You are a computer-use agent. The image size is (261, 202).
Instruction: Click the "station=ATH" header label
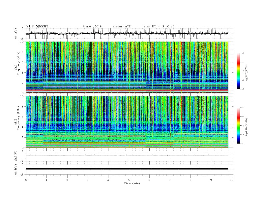(x=122, y=26)
